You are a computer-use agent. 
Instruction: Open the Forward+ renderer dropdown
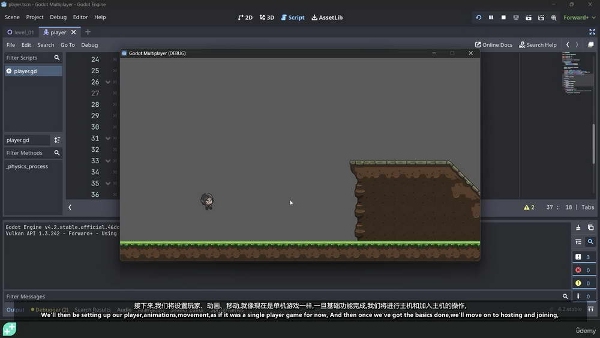[x=580, y=17]
